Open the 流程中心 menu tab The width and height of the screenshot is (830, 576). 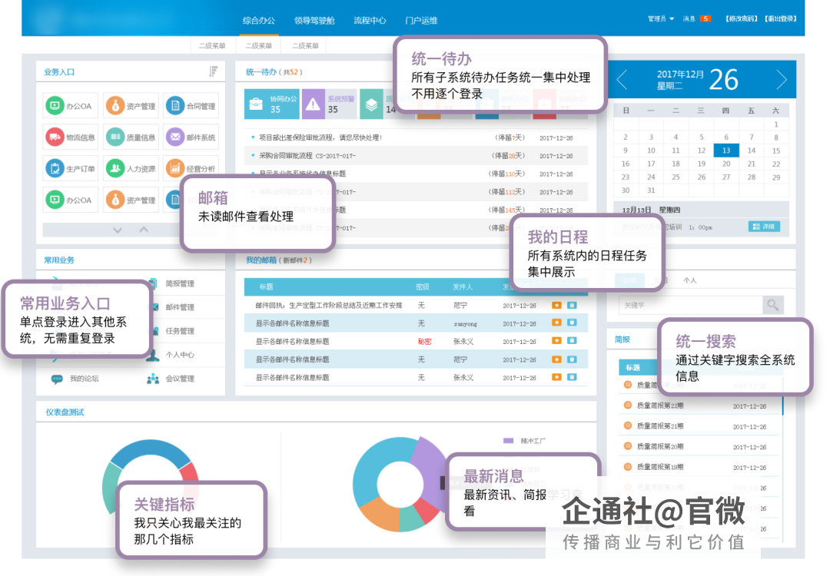click(x=370, y=21)
